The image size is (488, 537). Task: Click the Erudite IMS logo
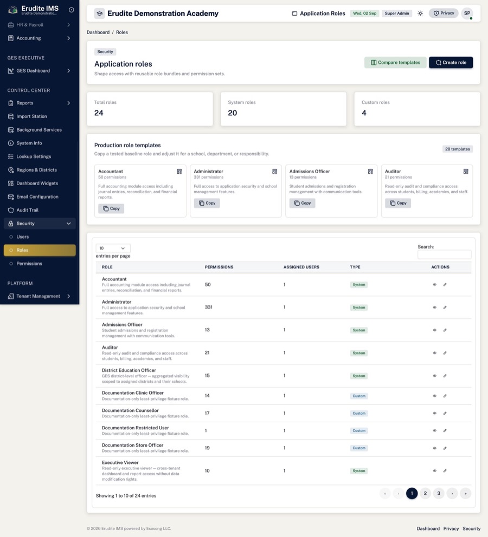[x=12, y=10]
